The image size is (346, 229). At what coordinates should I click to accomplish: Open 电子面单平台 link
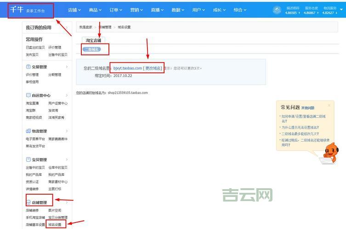click(x=35, y=139)
